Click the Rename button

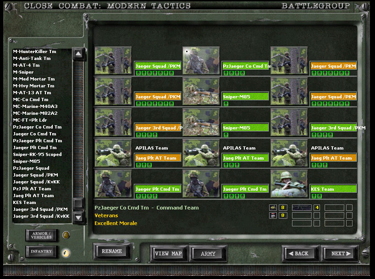pyautogui.click(x=112, y=251)
